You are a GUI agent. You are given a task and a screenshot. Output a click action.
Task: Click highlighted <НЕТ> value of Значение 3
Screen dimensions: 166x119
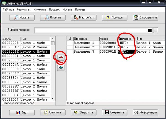pos(127,52)
